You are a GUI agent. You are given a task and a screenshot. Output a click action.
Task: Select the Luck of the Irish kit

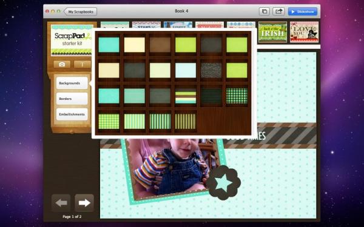tap(273, 32)
